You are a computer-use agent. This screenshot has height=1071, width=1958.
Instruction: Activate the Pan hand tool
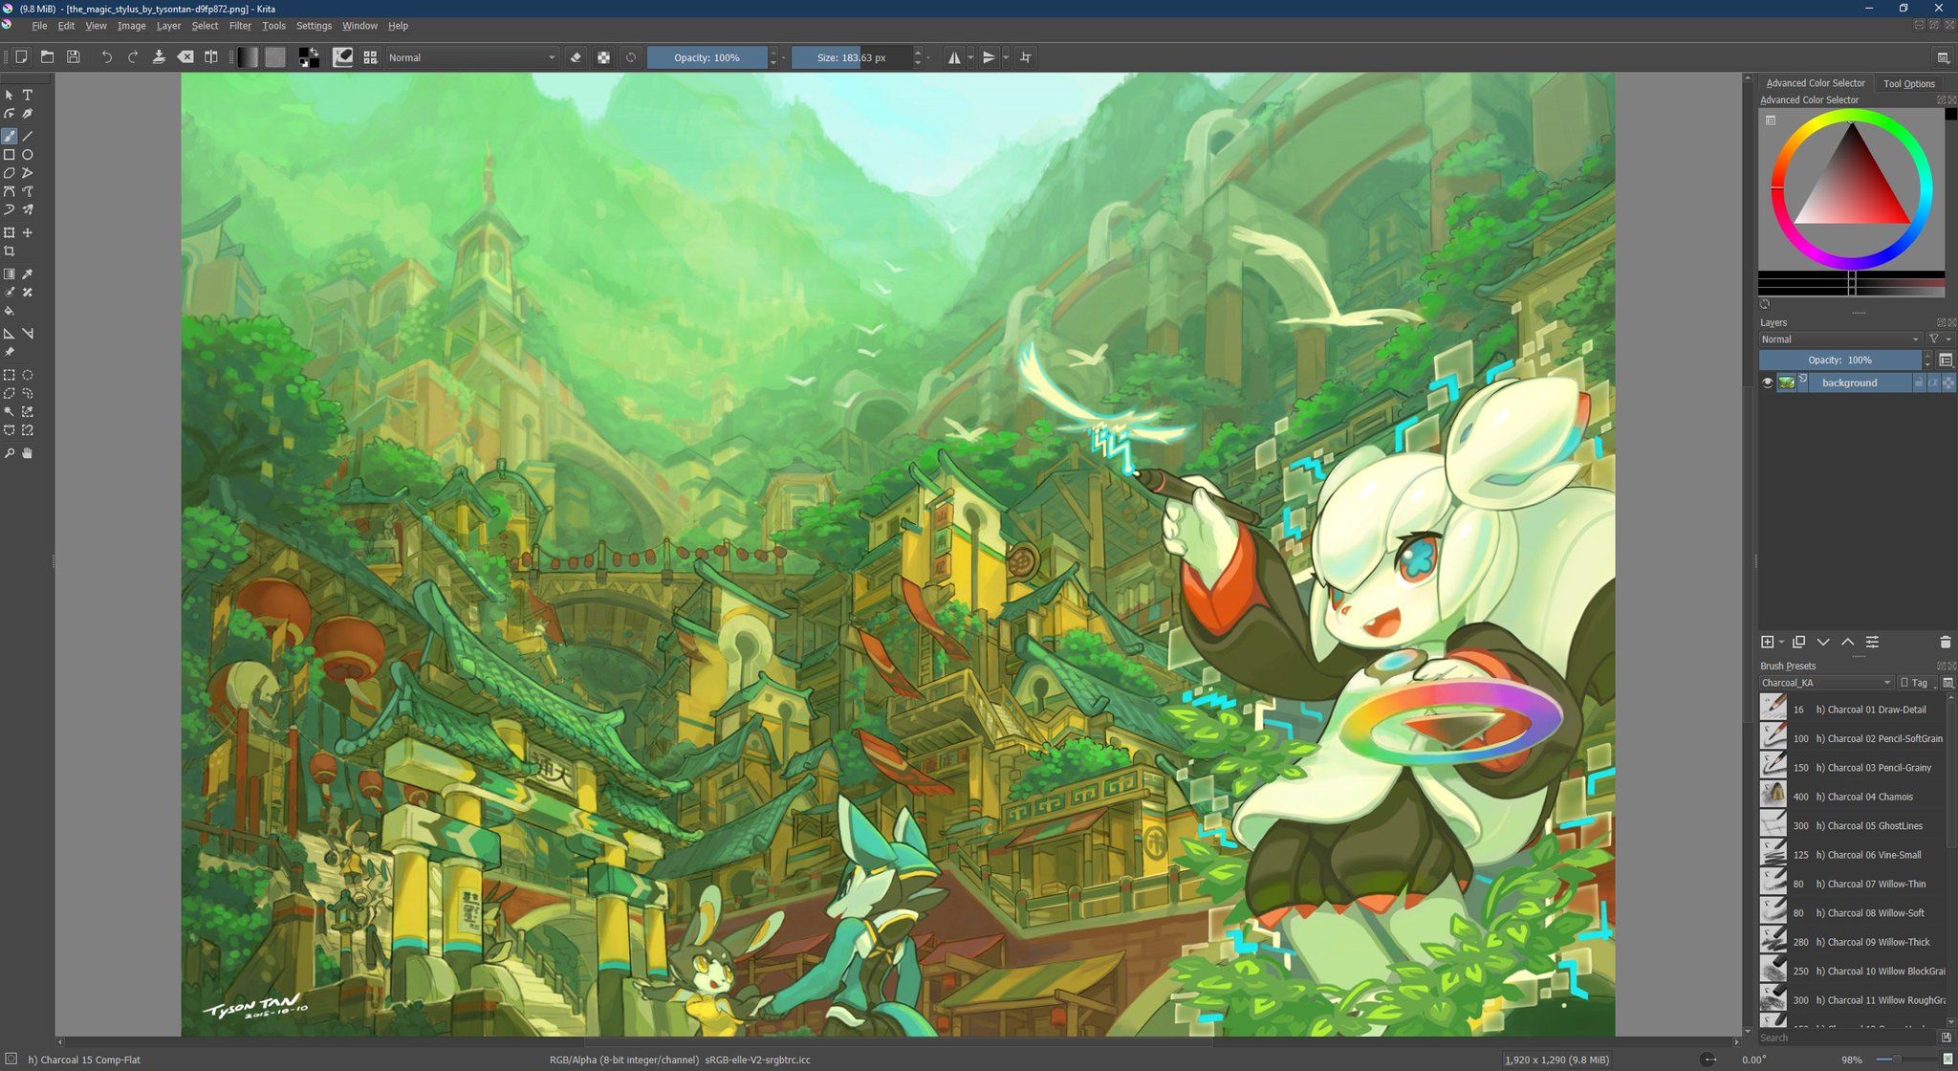[28, 453]
